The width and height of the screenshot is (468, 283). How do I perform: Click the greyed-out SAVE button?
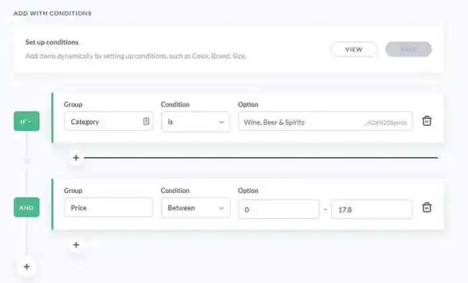tap(409, 49)
